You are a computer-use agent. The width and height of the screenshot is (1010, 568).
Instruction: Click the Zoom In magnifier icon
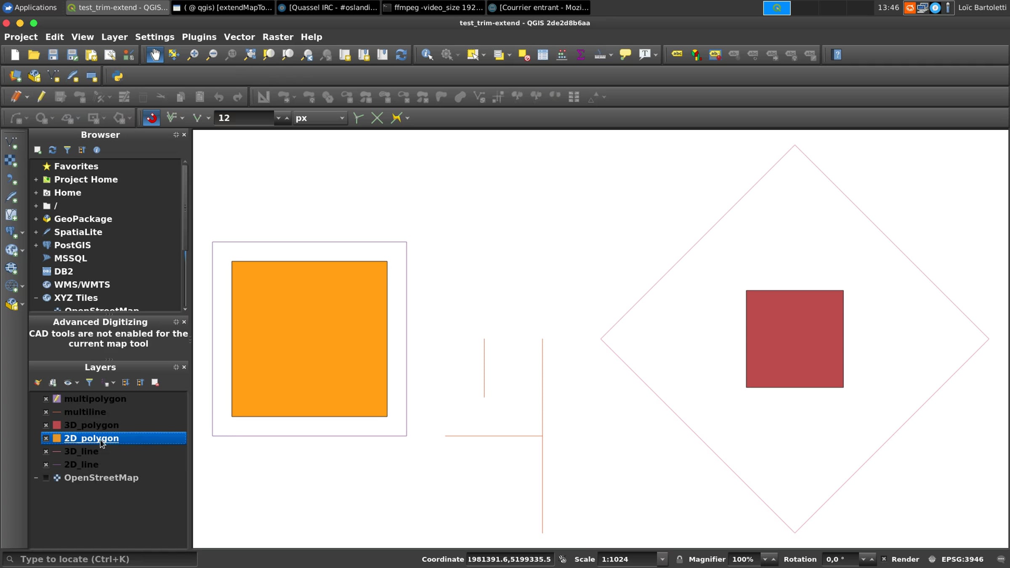coord(193,55)
